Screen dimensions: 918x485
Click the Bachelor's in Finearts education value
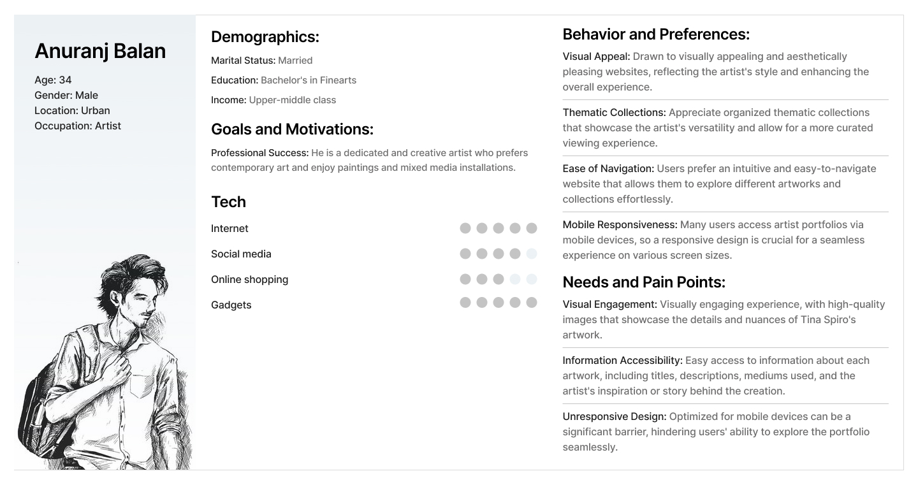tap(309, 80)
